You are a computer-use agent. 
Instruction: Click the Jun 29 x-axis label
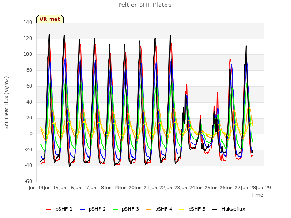pyautogui.click(x=264, y=188)
